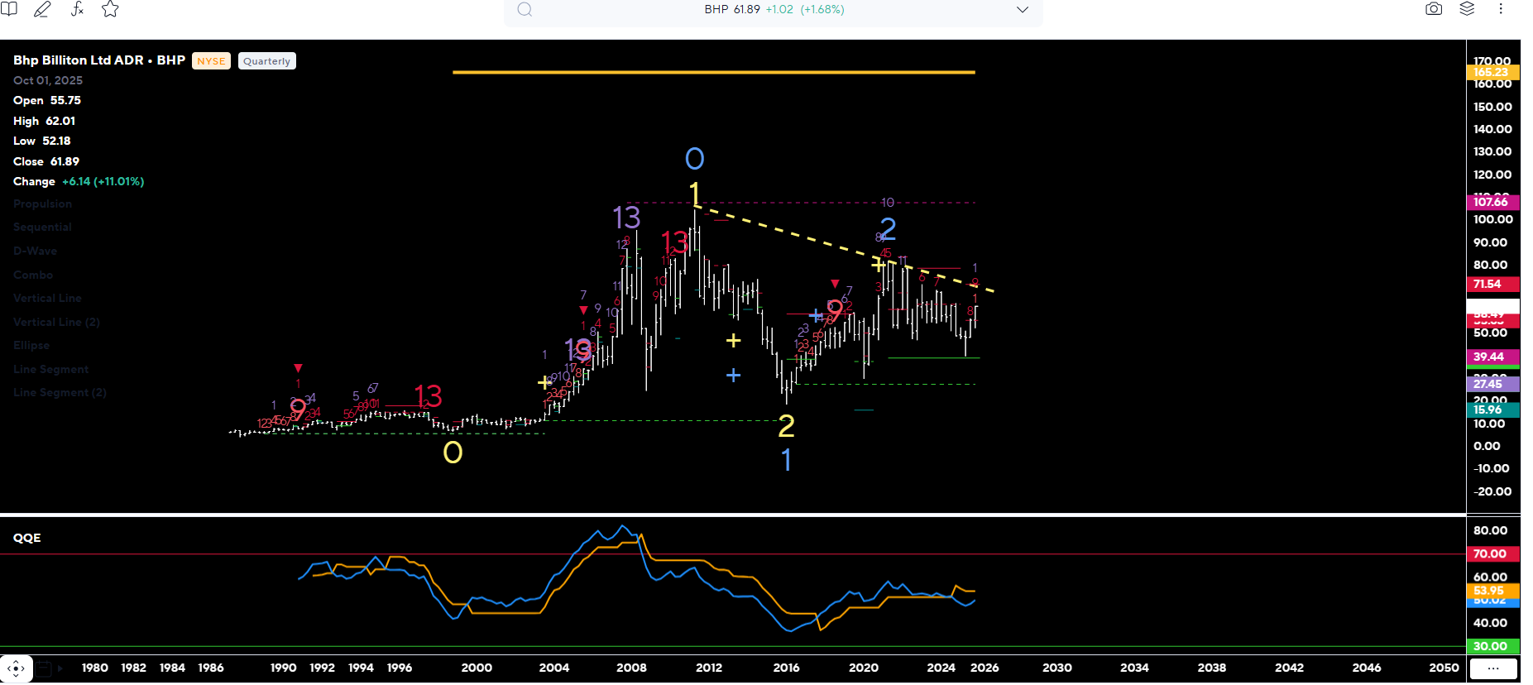This screenshot has width=1533, height=685.
Task: Open the fx indicators function icon
Action: [x=77, y=9]
